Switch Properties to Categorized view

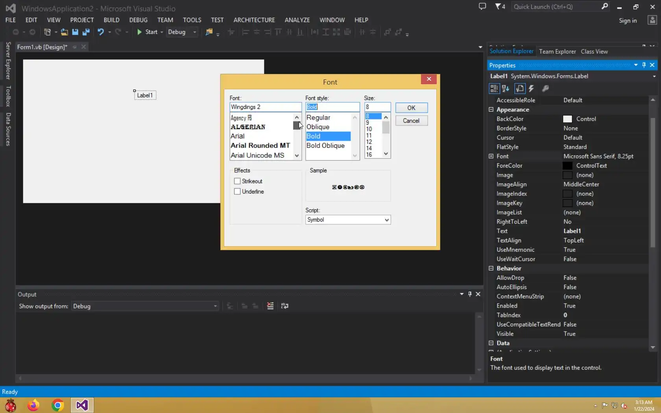click(494, 88)
